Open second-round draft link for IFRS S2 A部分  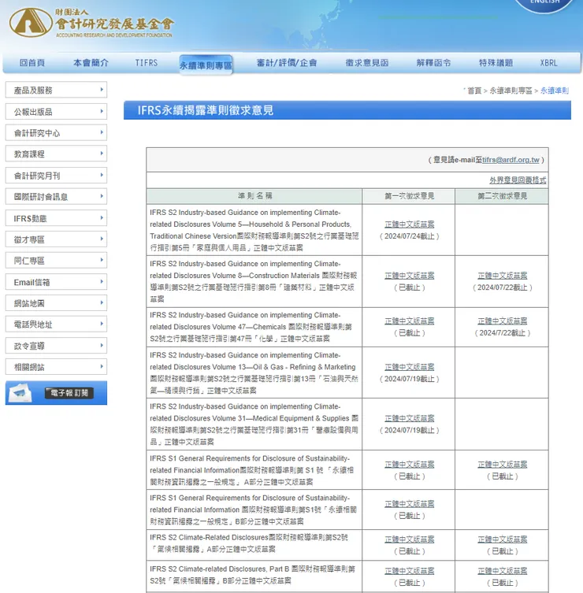pyautogui.click(x=502, y=539)
